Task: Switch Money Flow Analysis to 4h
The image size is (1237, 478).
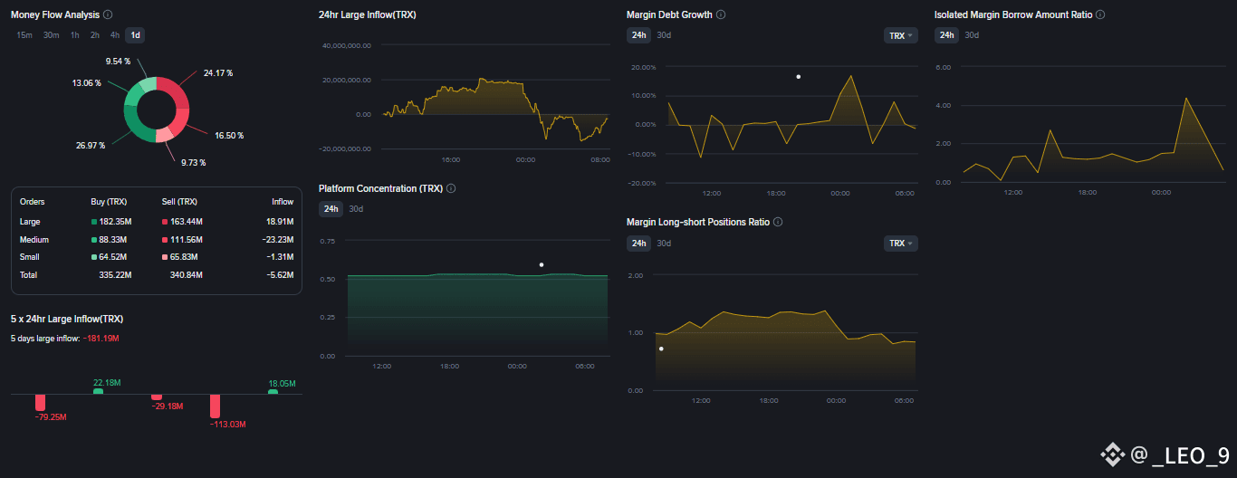Action: coord(115,35)
